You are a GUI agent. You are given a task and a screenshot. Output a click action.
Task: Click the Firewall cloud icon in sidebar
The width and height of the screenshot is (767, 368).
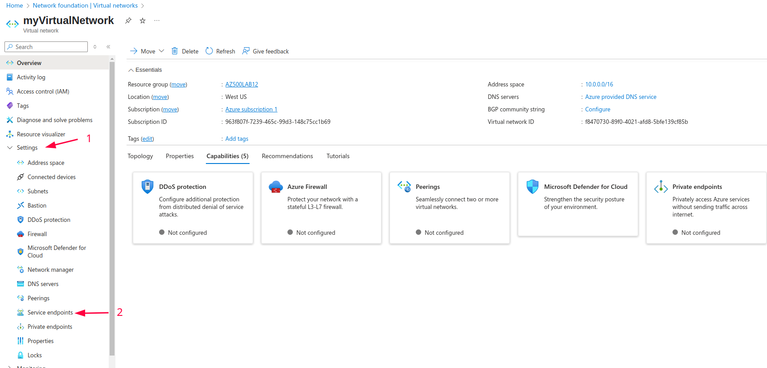pyautogui.click(x=21, y=234)
